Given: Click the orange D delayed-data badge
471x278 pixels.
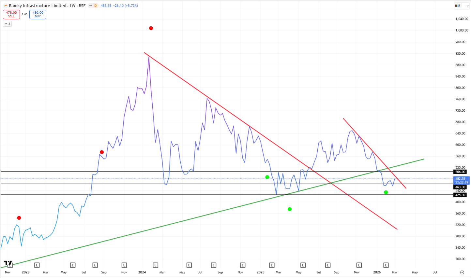Looking at the screenshot, I should pyautogui.click(x=96, y=6).
